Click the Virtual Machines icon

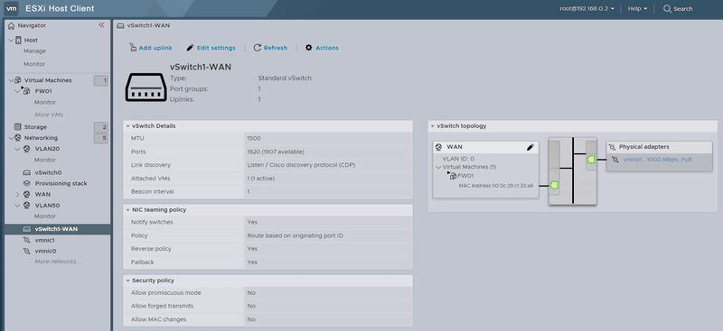point(18,80)
